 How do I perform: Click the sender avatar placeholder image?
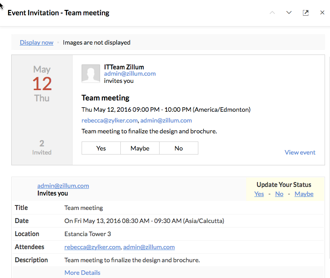91,73
